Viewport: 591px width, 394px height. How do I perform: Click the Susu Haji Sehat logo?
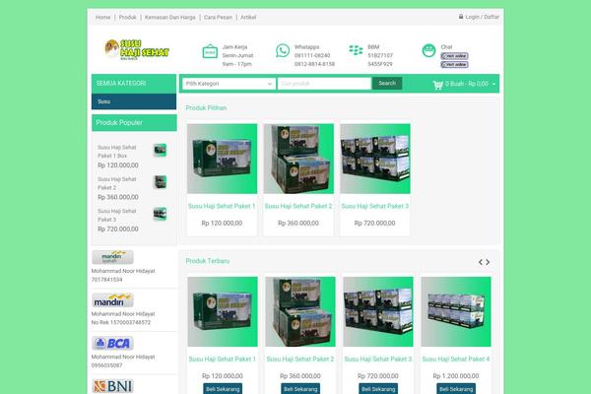[137, 49]
